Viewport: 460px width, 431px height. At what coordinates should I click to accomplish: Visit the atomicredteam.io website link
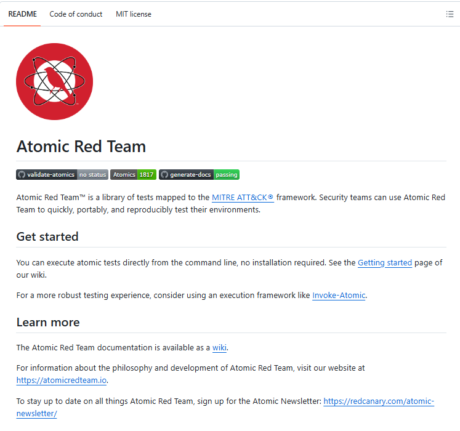pos(62,381)
